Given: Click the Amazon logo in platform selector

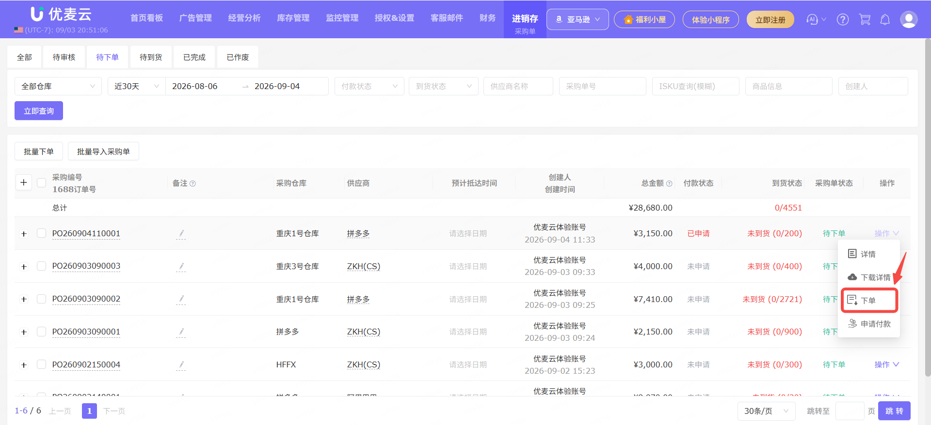Looking at the screenshot, I should (x=559, y=19).
